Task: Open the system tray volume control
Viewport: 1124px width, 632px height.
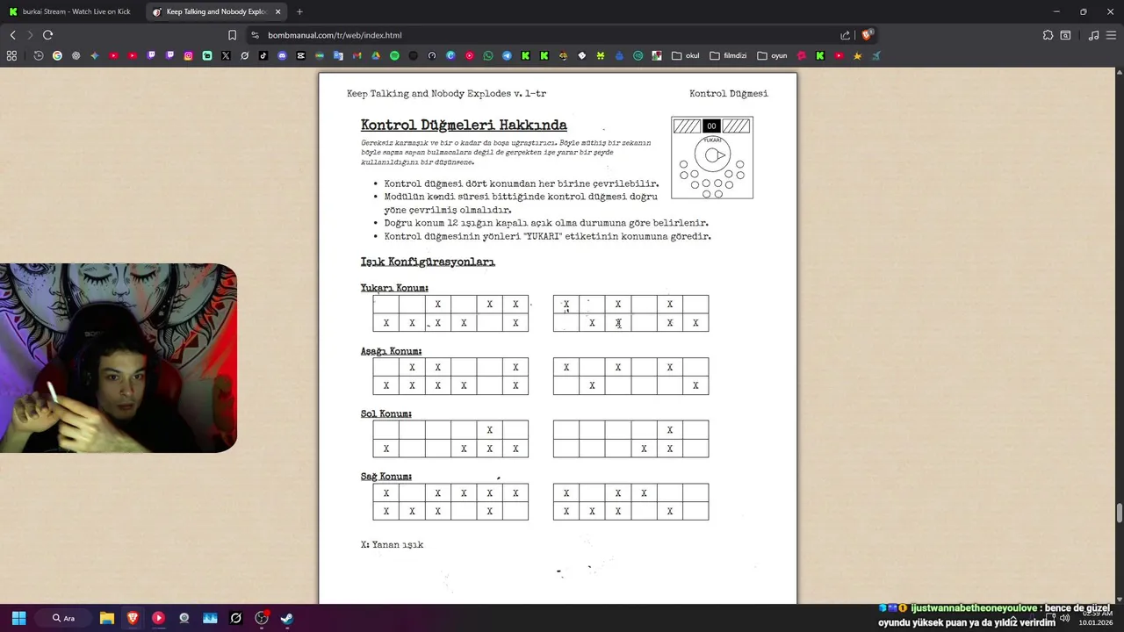Action: click(1064, 618)
